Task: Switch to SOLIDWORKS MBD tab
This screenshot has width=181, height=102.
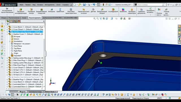Action: click(x=70, y=18)
